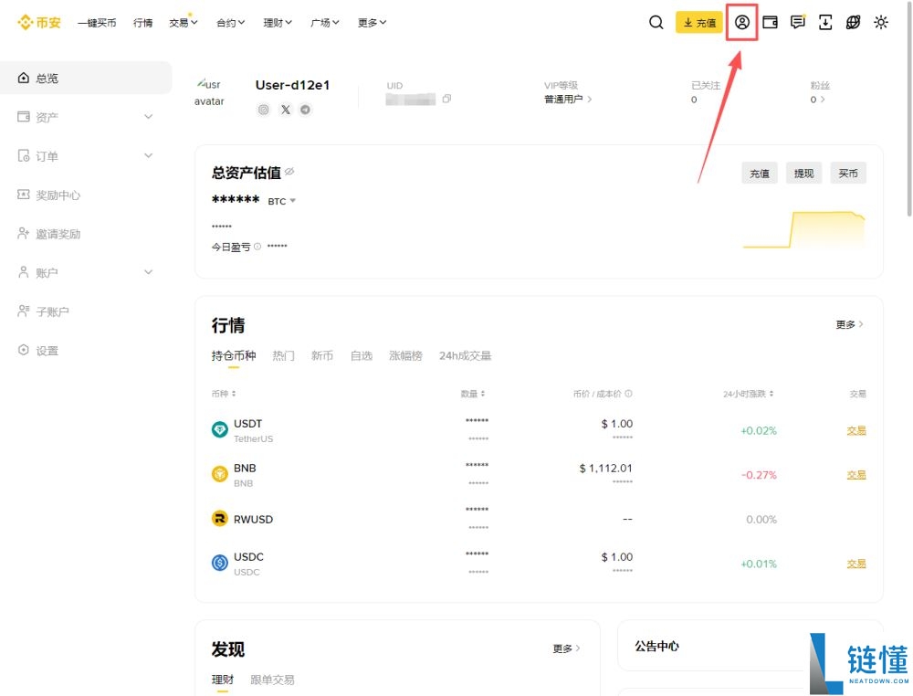
Task: Open the language globe icon
Action: click(853, 22)
